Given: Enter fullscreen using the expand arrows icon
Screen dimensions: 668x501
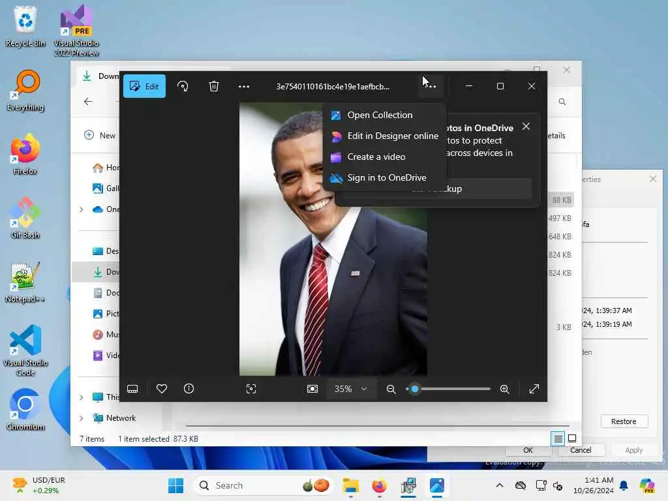Looking at the screenshot, I should [x=534, y=389].
